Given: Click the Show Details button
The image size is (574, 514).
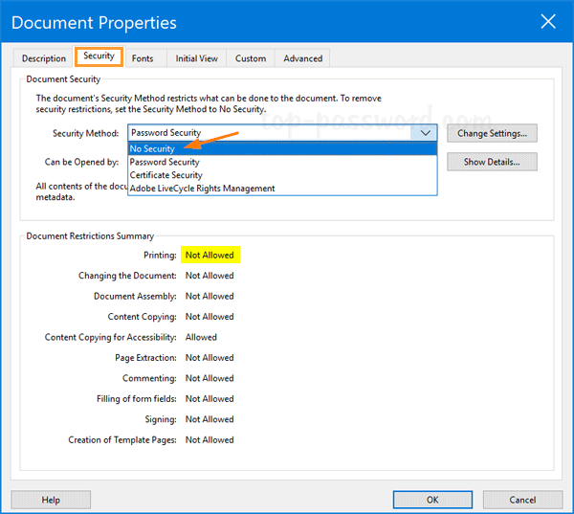Looking at the screenshot, I should pos(492,162).
